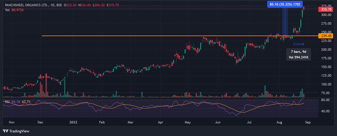
Task: Click 75.00 on the price axis
Action: coord(325,93)
